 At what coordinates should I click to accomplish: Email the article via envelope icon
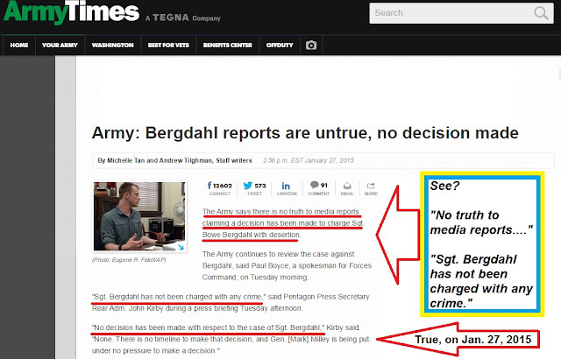(x=347, y=188)
